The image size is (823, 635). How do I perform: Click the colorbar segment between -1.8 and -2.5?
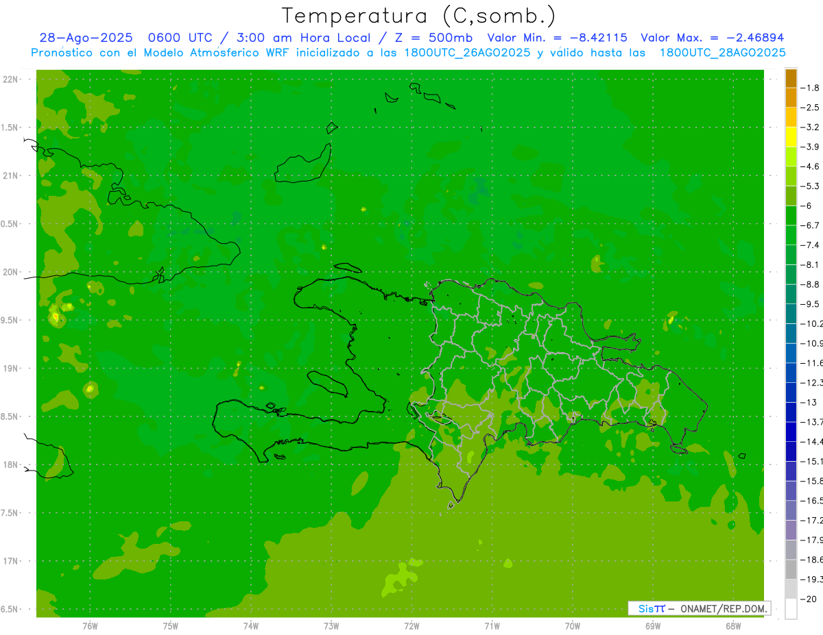pos(791,97)
